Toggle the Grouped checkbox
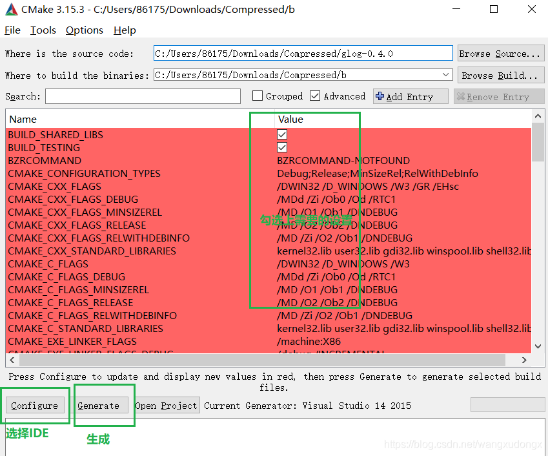 [x=258, y=96]
